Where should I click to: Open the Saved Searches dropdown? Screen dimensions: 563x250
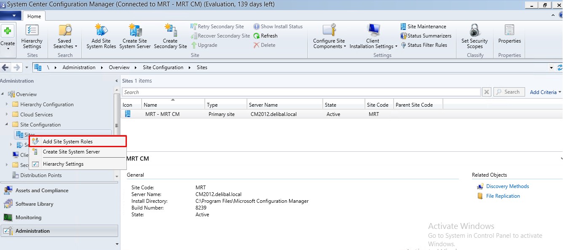tap(65, 43)
